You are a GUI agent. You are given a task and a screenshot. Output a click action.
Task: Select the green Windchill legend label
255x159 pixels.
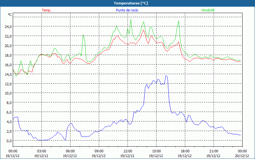[x=208, y=10]
